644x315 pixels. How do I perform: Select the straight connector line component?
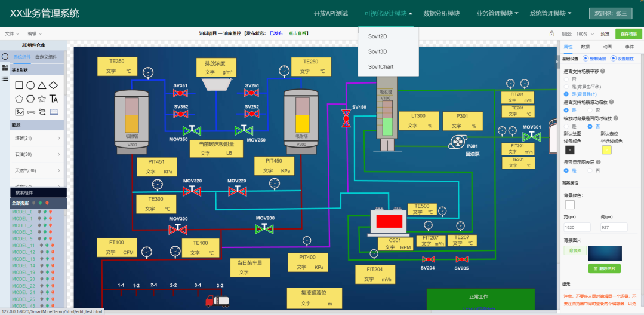pyautogui.click(x=30, y=111)
